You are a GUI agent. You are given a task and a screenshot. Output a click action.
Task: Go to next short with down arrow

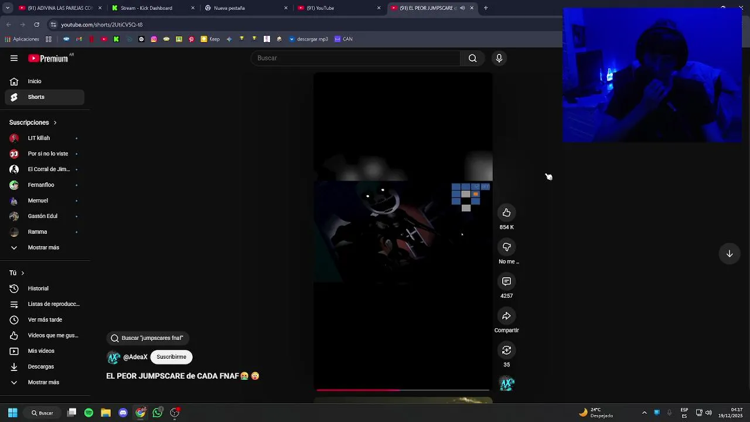[x=729, y=254]
